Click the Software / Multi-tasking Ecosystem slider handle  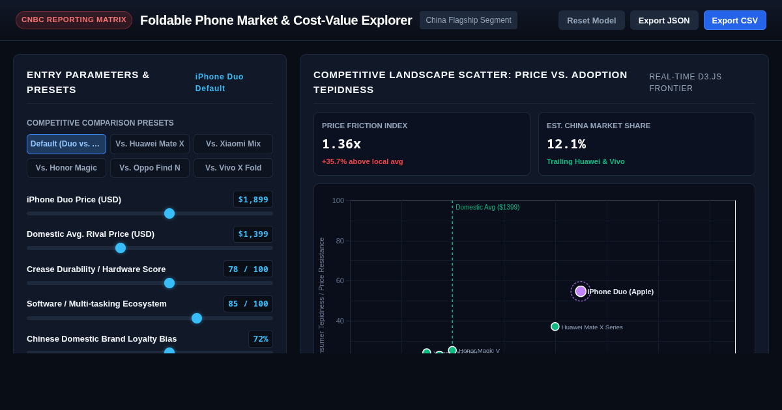197,318
